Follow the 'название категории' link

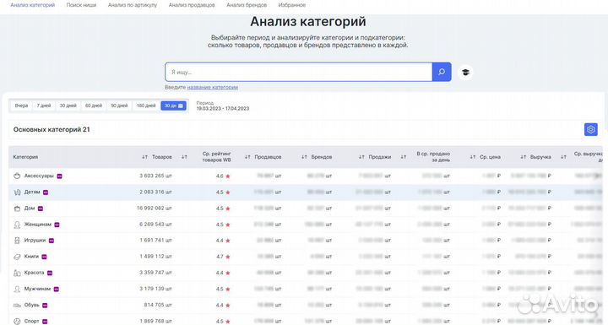coord(213,87)
